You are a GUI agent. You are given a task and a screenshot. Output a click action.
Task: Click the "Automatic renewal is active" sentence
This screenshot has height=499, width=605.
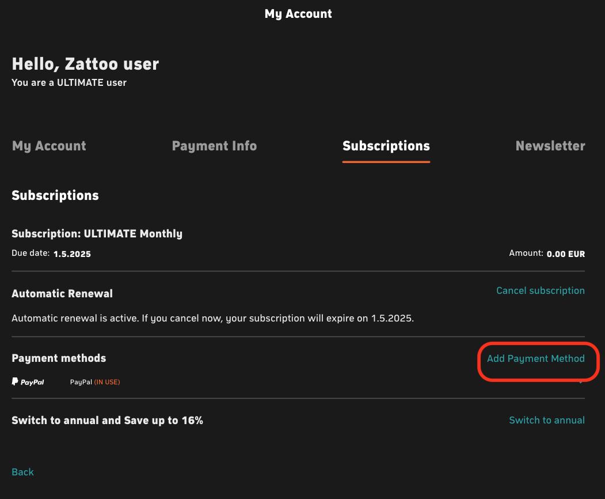[212, 318]
